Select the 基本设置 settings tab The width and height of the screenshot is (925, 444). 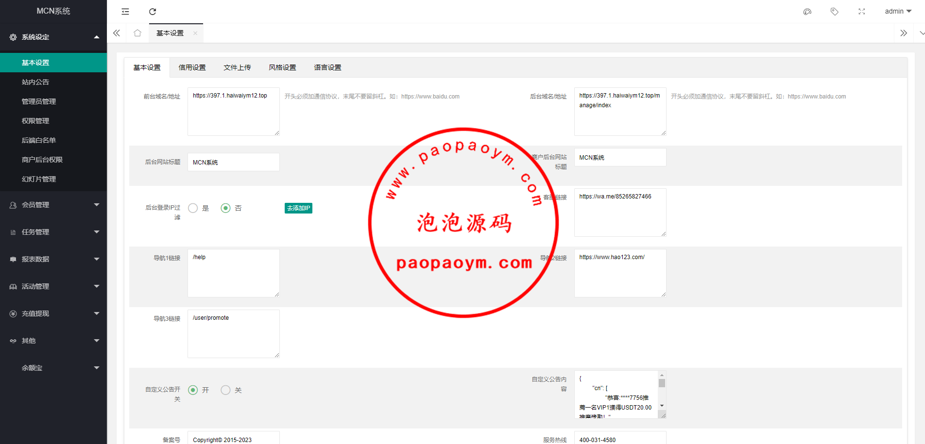click(147, 67)
